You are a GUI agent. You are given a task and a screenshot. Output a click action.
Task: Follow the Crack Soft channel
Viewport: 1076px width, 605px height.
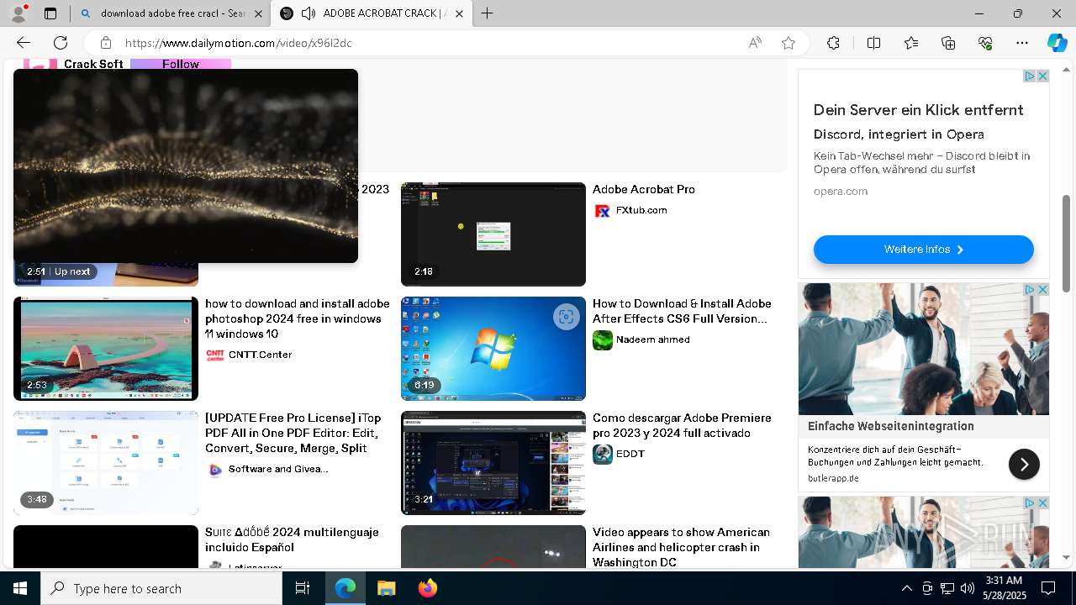click(181, 64)
